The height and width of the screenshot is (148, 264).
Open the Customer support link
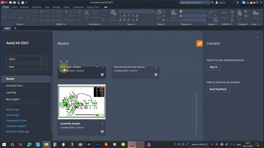[16, 126]
